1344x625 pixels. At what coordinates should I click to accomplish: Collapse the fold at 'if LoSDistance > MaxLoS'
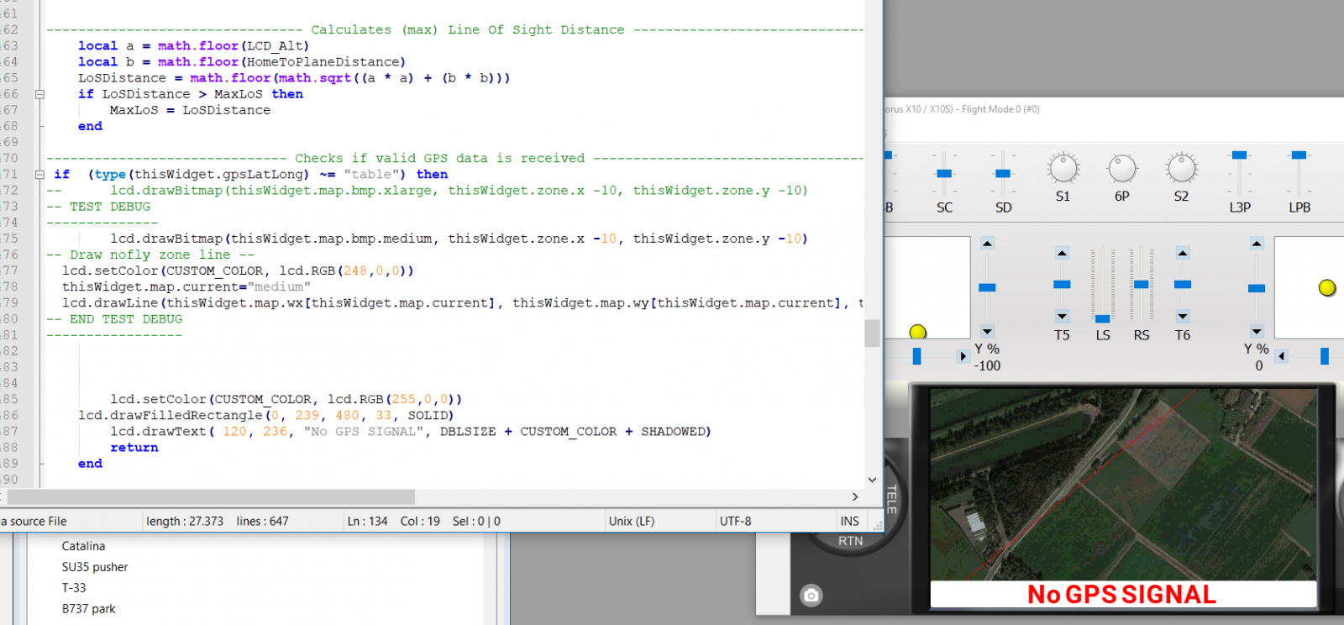(x=39, y=94)
